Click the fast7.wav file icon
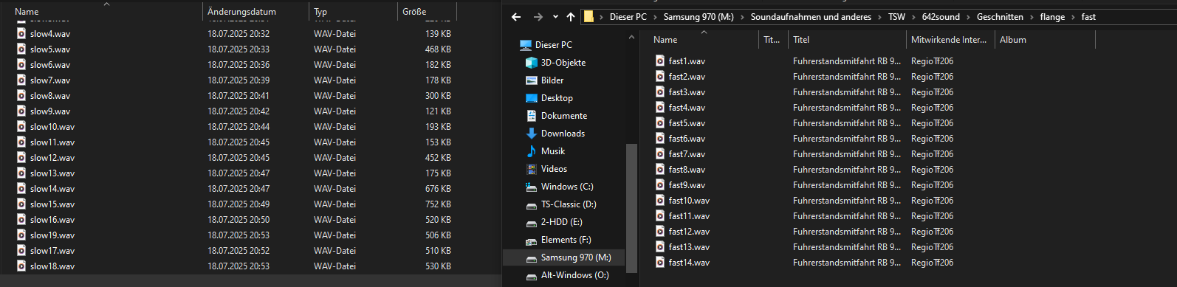 (659, 154)
